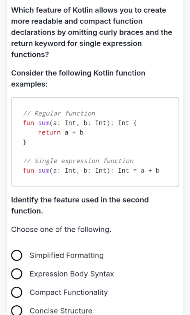Image resolution: width=190 pixels, height=315 pixels.
Task: Click the "// Regular function" code comment
Action: [x=60, y=113]
